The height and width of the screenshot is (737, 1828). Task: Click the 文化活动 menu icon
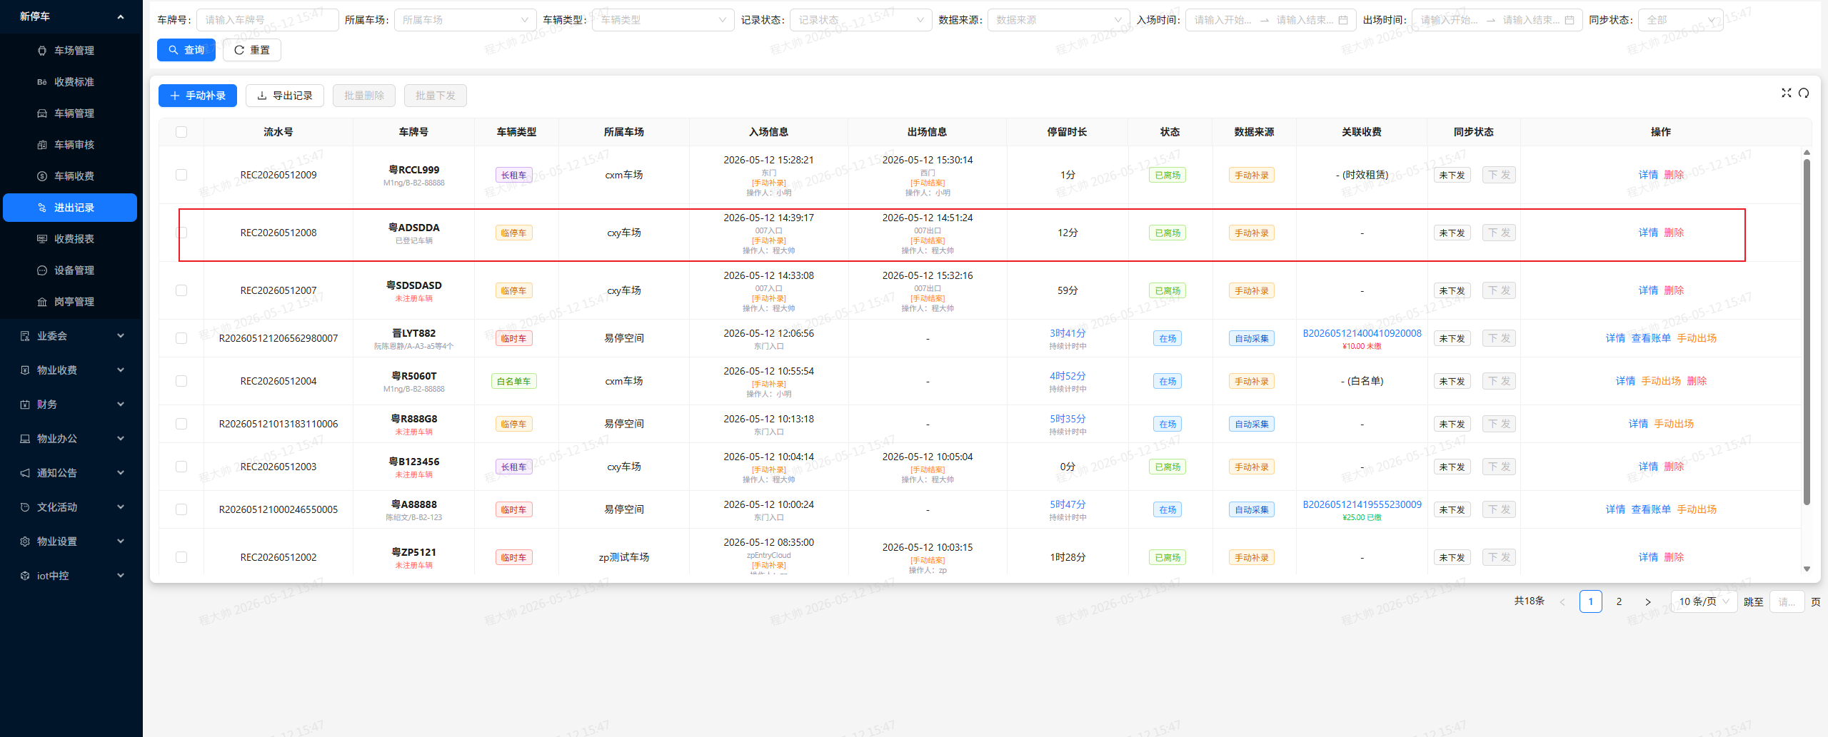(25, 507)
